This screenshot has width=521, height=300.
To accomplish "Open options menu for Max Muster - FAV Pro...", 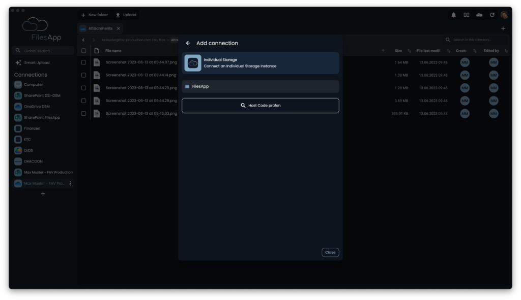I will (x=70, y=183).
